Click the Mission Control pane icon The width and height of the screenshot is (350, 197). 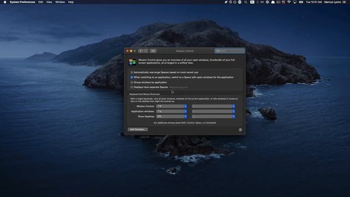click(x=132, y=62)
